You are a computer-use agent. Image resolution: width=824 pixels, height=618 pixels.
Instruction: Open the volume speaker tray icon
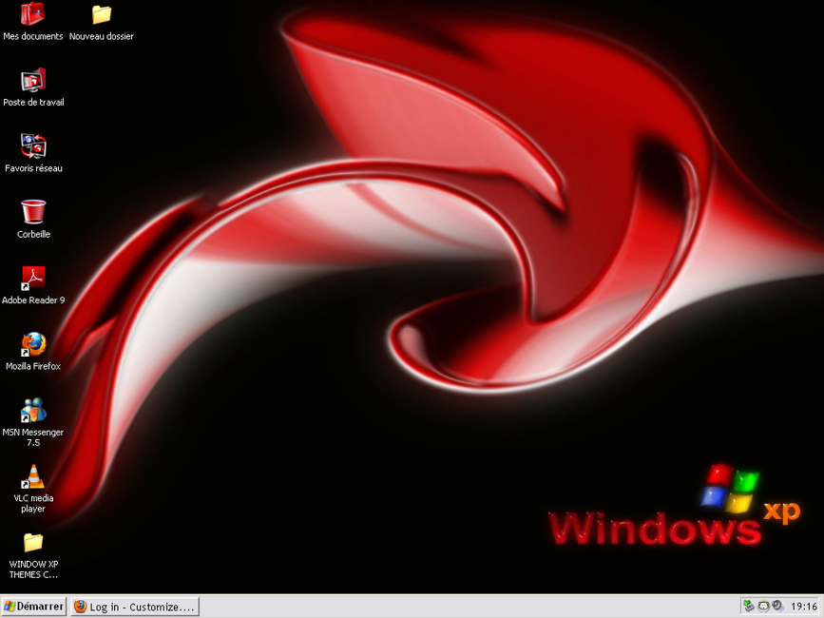pyautogui.click(x=777, y=606)
